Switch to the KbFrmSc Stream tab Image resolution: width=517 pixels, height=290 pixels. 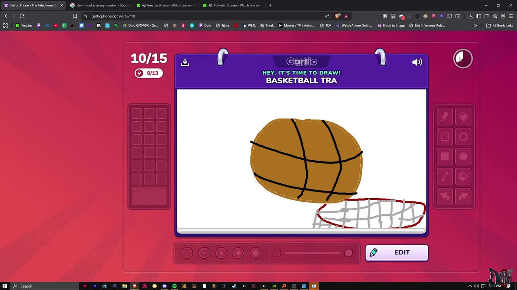[232, 5]
